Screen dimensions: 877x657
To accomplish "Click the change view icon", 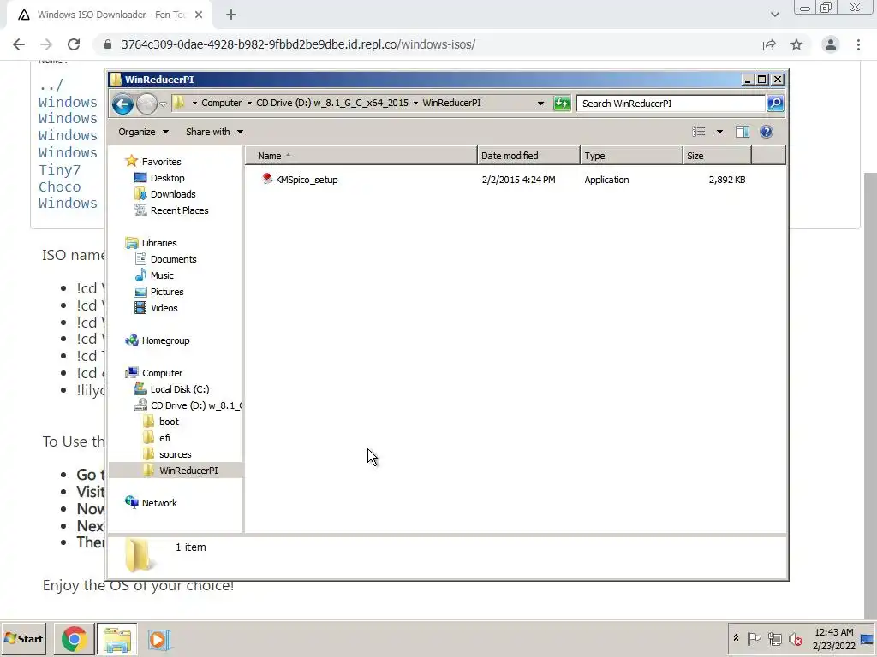I will point(699,132).
